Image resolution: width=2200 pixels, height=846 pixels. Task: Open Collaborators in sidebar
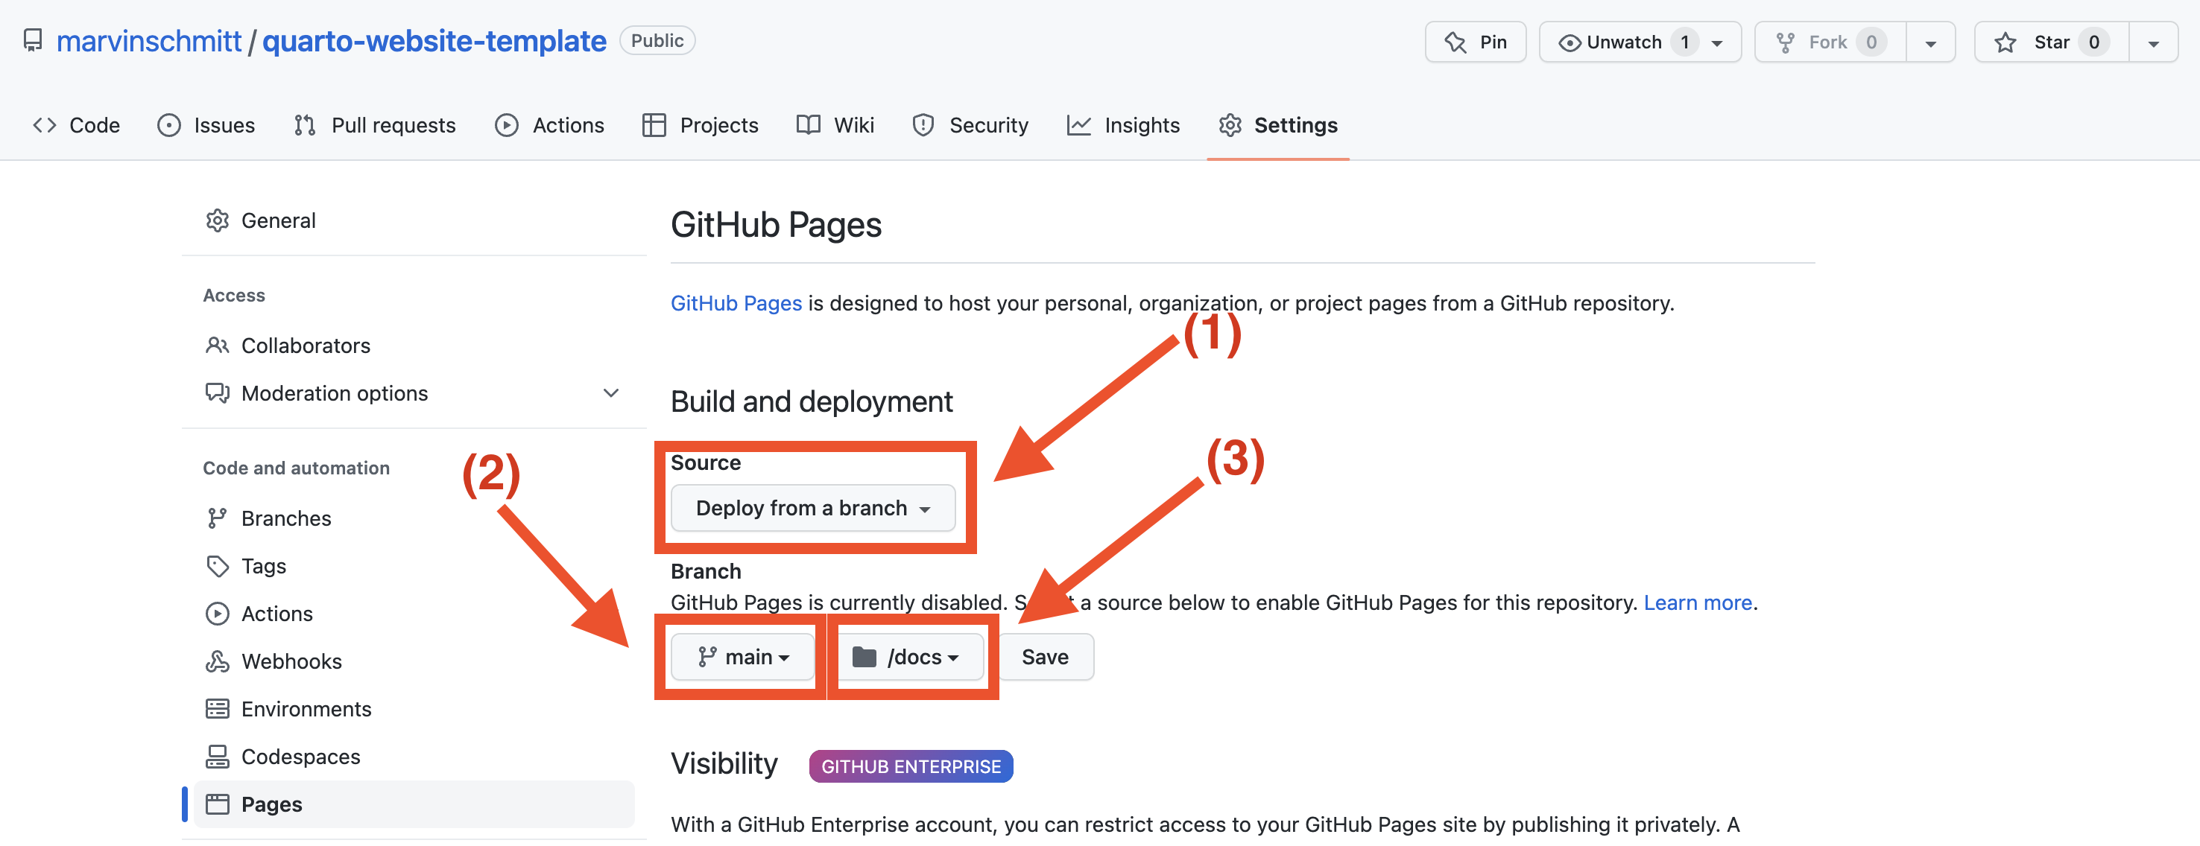click(x=414, y=346)
